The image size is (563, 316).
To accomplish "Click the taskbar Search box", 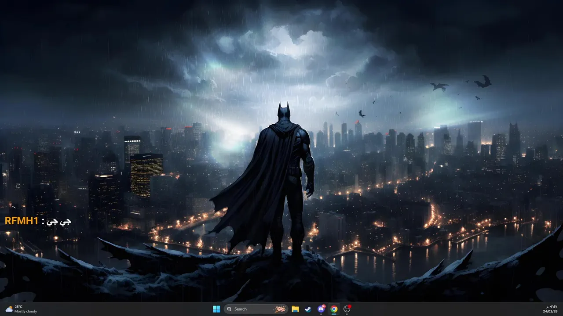I will 256,309.
